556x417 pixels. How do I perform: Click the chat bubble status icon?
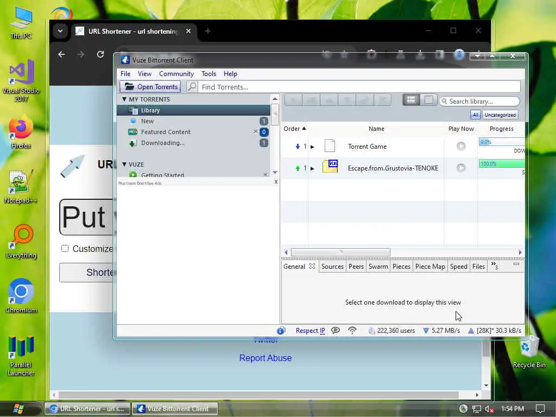pos(335,331)
